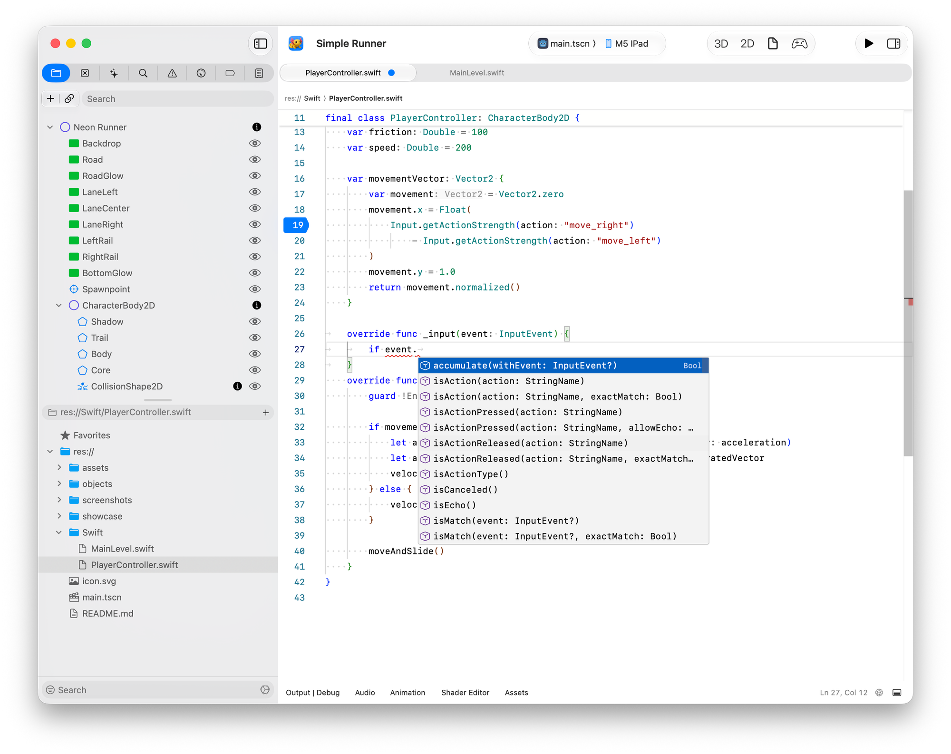
Task: Select PlayerController.swift editor tab
Action: coord(348,73)
